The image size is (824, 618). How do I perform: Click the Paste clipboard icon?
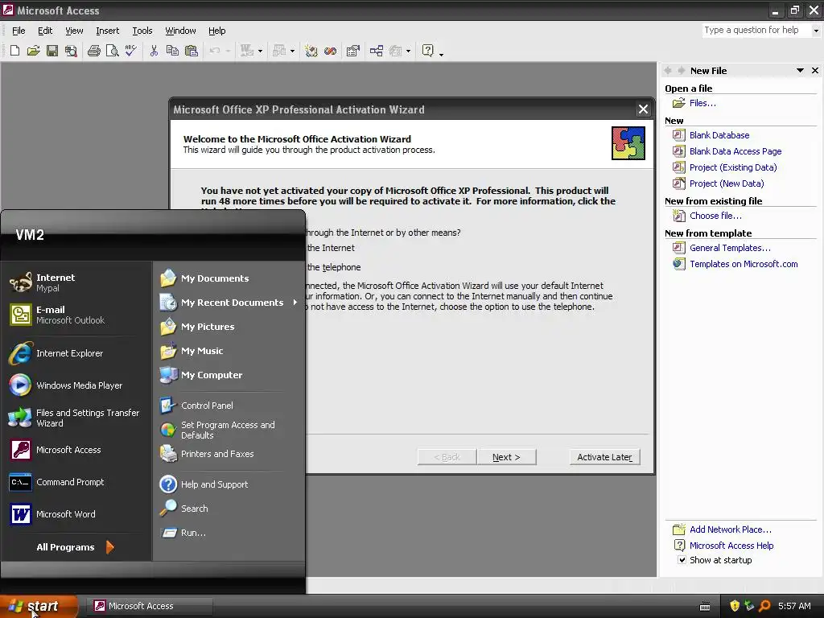192,51
